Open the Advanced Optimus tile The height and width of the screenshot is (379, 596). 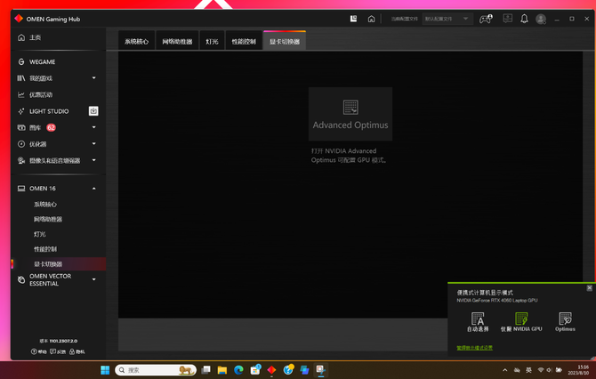[x=350, y=114]
